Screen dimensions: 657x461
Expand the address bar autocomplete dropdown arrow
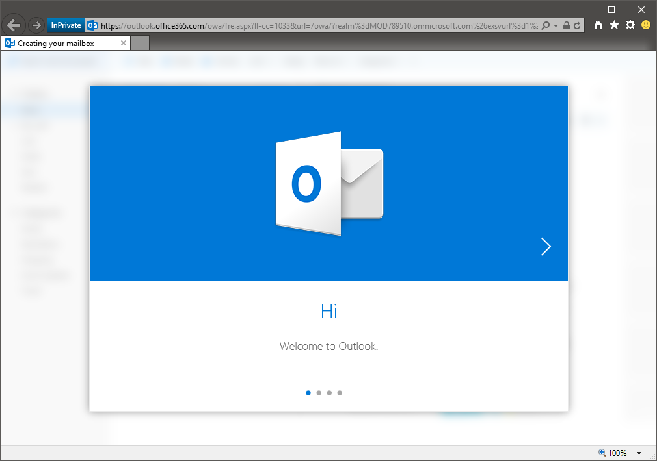[556, 25]
